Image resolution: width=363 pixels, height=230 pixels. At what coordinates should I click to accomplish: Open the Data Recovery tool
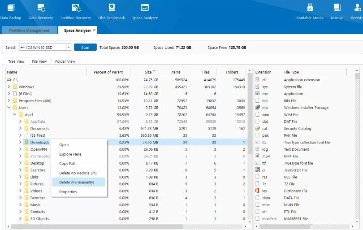click(x=41, y=12)
